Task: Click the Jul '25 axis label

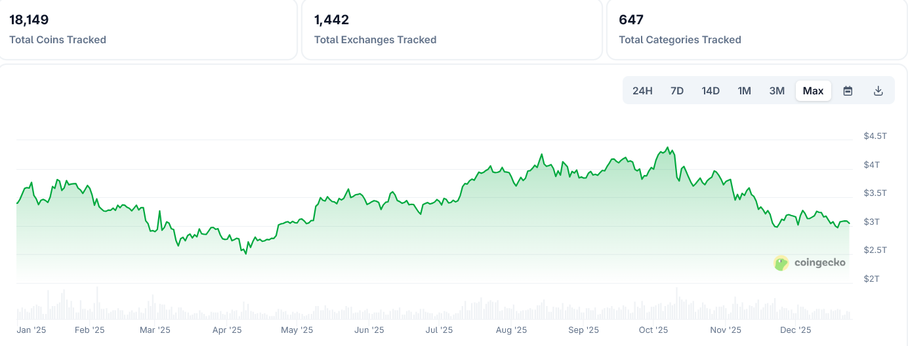Action: pyautogui.click(x=440, y=330)
